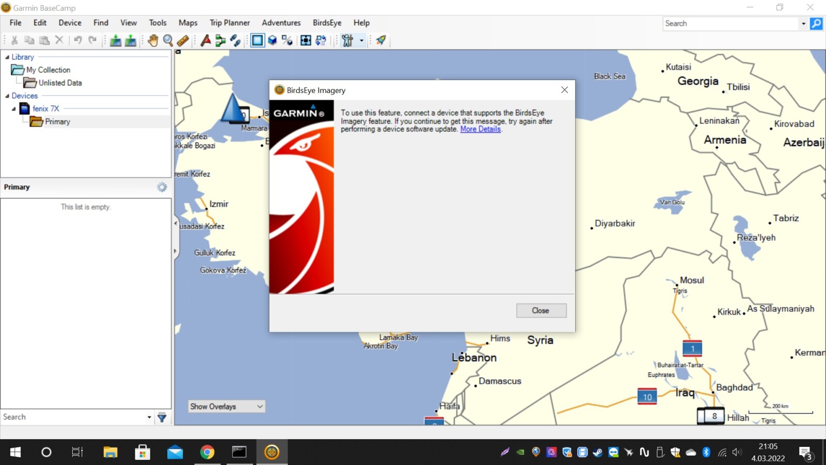Screen dimensions: 826x465
Task: Click the blue search magnifier button
Action: (x=816, y=23)
